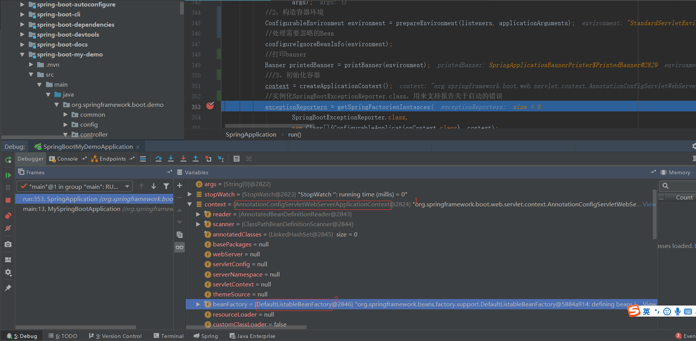Select main:13 MySpringBootApplication frame
Image resolution: width=696 pixels, height=341 pixels.
coord(94,209)
